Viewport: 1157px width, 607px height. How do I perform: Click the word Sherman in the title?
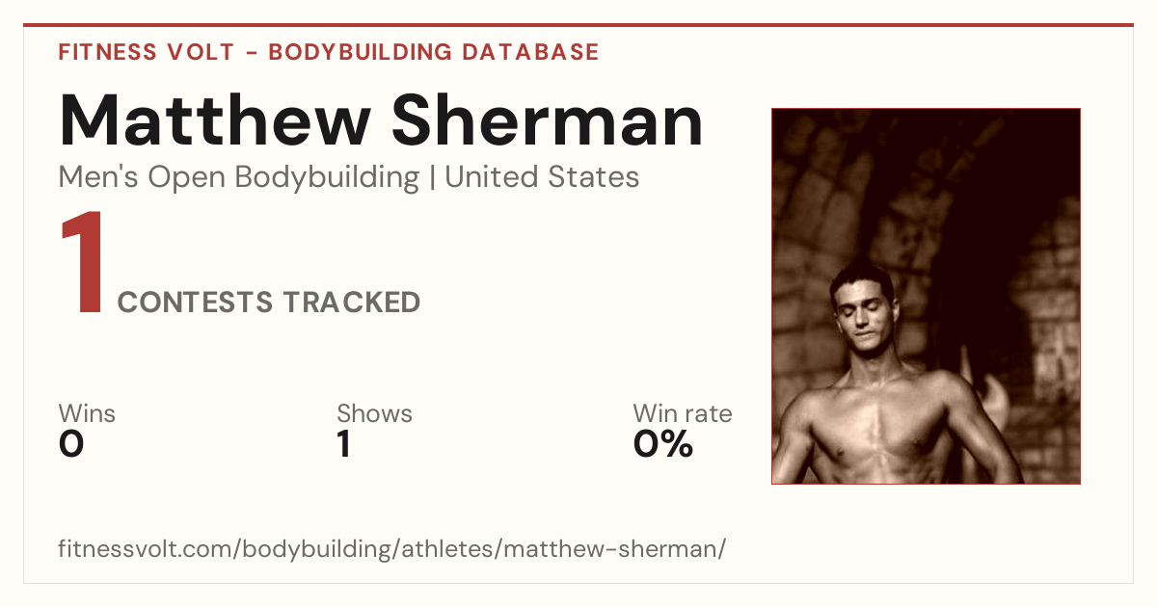(548, 120)
